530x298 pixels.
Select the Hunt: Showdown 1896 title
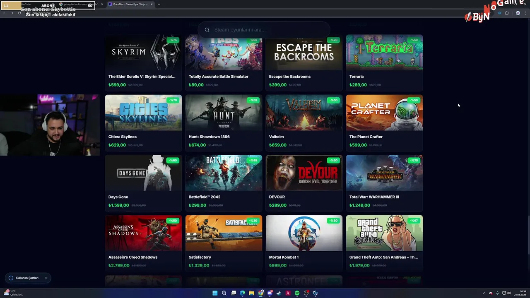(209, 137)
